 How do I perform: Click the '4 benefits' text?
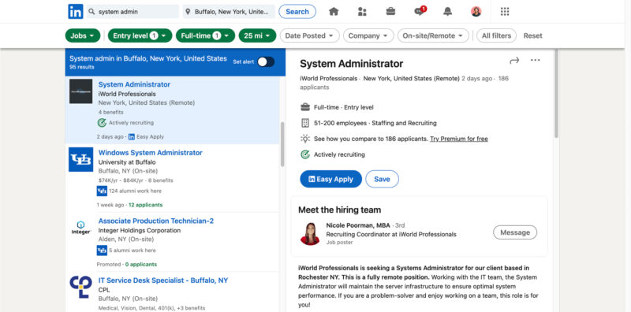(110, 112)
